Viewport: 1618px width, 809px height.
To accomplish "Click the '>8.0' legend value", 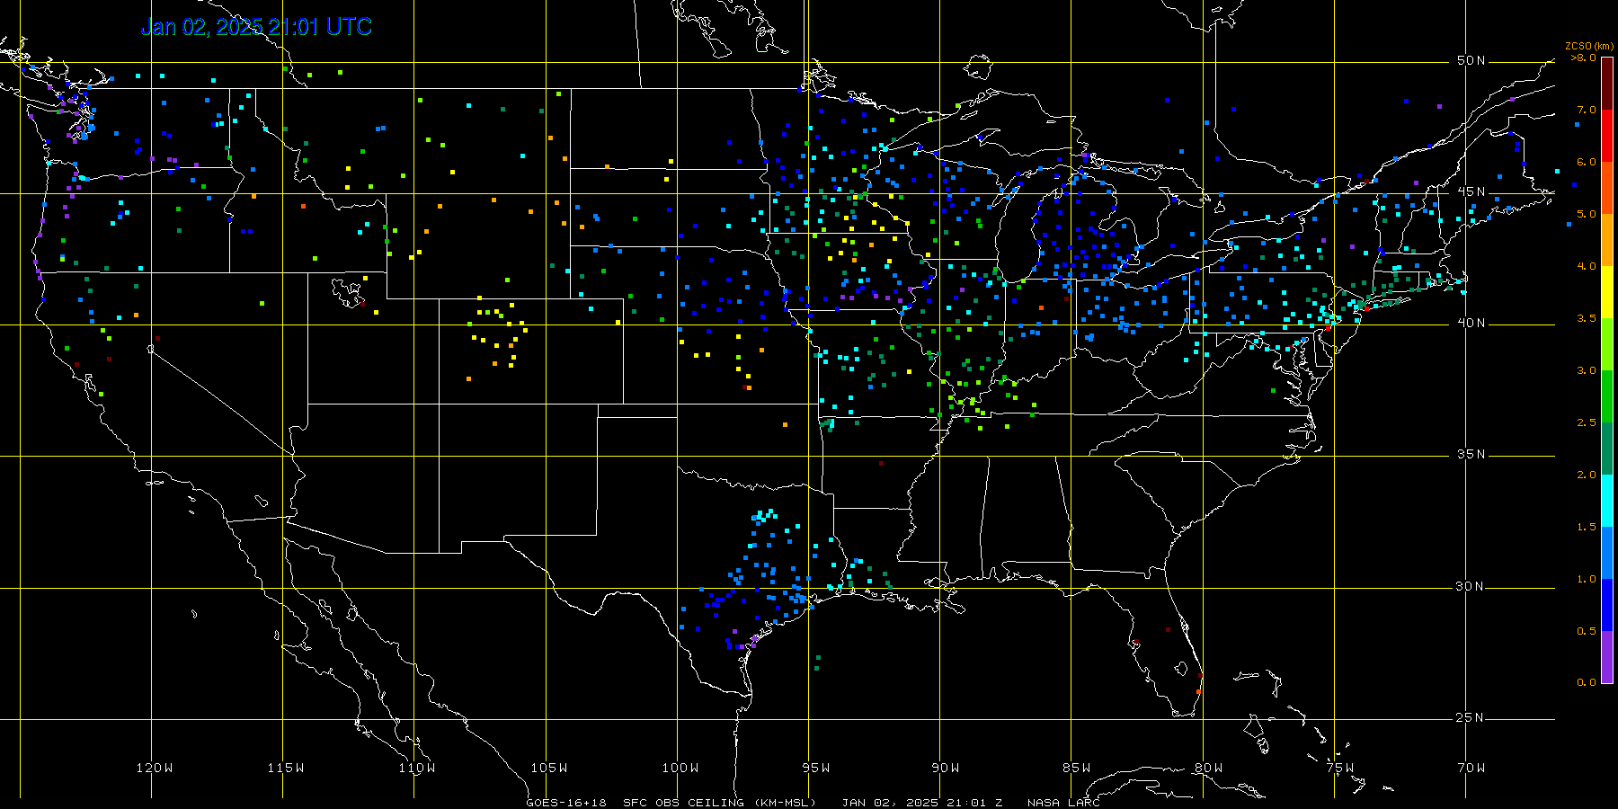I will [1584, 58].
